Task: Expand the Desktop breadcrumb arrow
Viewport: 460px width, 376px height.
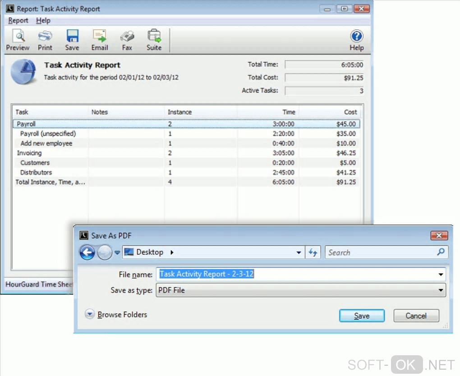Action: tap(172, 252)
